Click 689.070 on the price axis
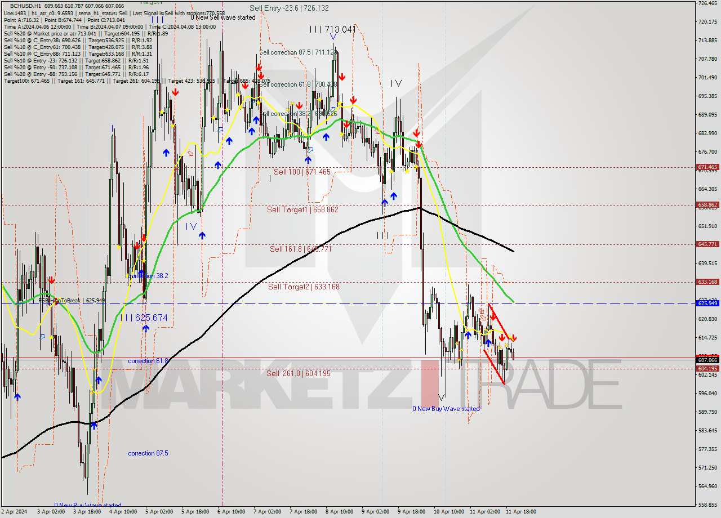The height and width of the screenshot is (518, 721). 707,115
